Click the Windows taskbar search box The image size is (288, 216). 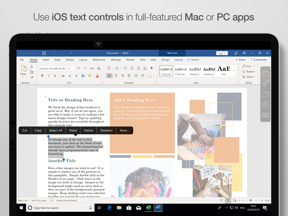[x=60, y=208]
